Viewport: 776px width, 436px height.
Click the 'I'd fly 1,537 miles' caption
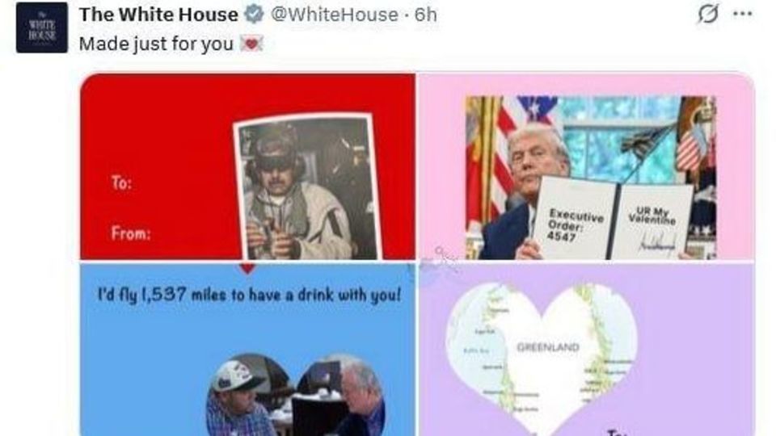tap(249, 296)
